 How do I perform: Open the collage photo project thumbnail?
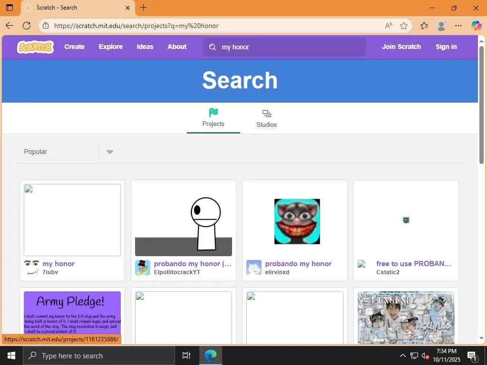(x=406, y=317)
